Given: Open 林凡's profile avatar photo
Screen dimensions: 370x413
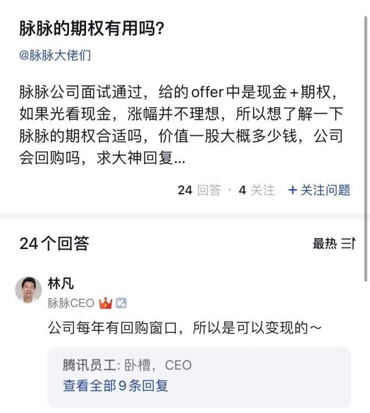Looking at the screenshot, I should 29,290.
